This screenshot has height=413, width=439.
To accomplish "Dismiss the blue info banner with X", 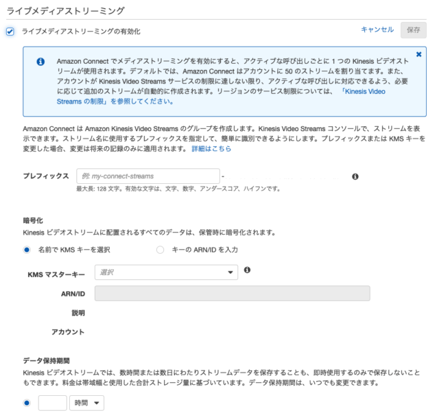I will pyautogui.click(x=418, y=54).
